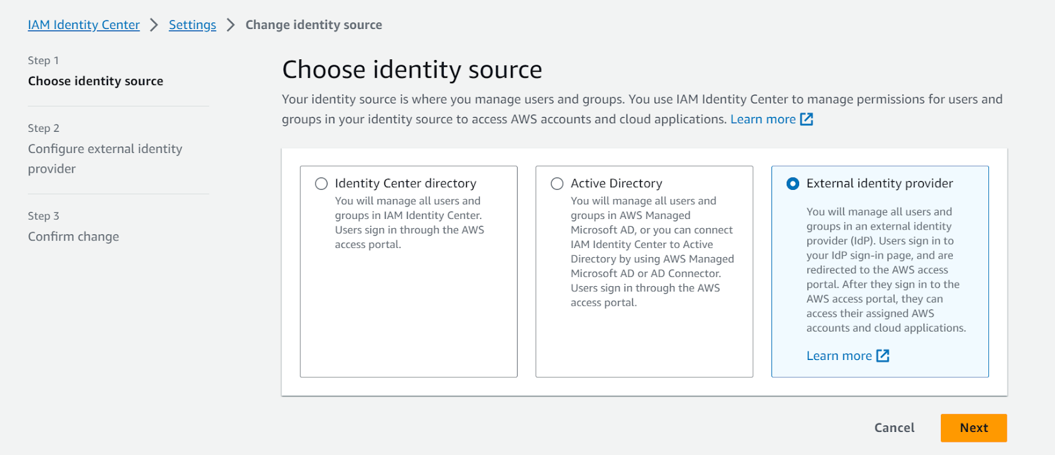Viewport: 1055px width, 455px height.
Task: Click breadcrumb chevron after Settings
Action: (231, 25)
